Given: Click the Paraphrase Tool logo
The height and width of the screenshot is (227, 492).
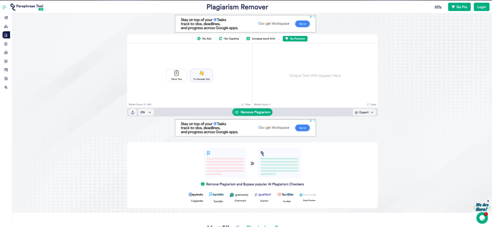Looking at the screenshot, I should click(x=26, y=7).
